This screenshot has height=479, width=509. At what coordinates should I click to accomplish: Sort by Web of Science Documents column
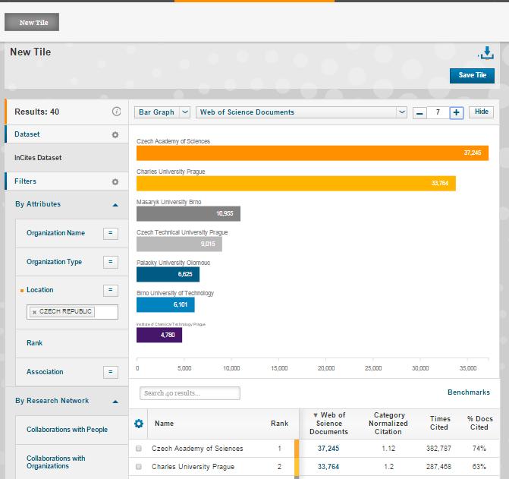pyautogui.click(x=328, y=424)
